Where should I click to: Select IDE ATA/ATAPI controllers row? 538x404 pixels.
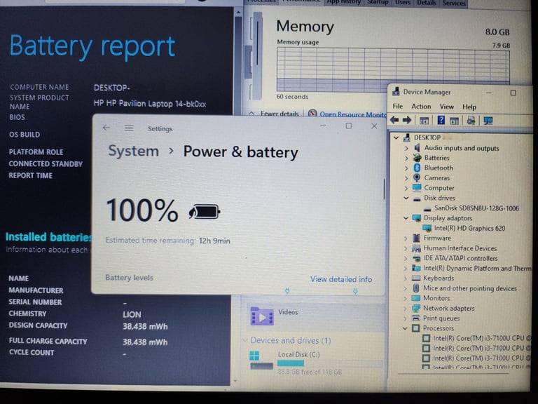tap(460, 258)
